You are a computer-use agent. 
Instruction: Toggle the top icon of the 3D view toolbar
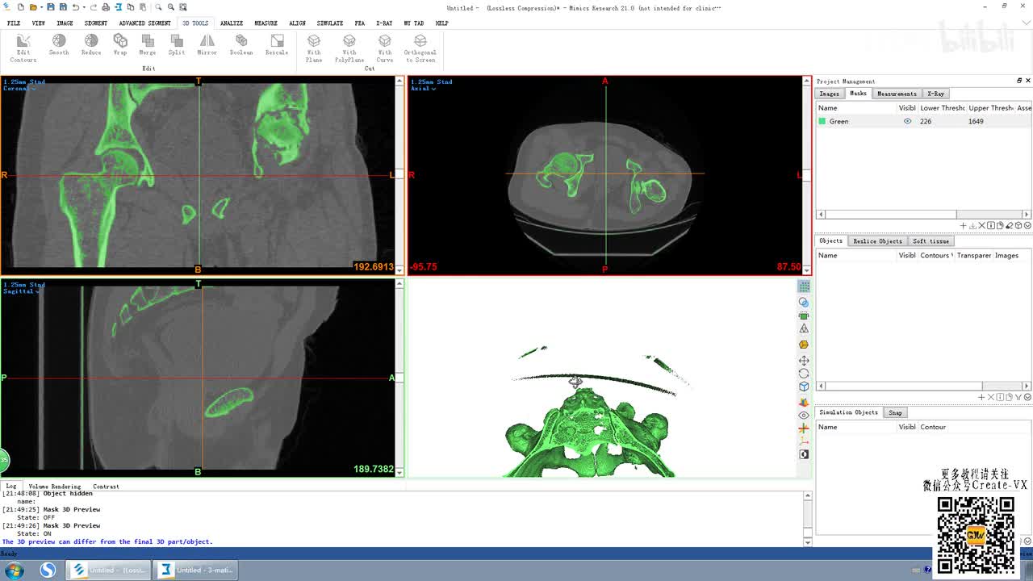(804, 286)
